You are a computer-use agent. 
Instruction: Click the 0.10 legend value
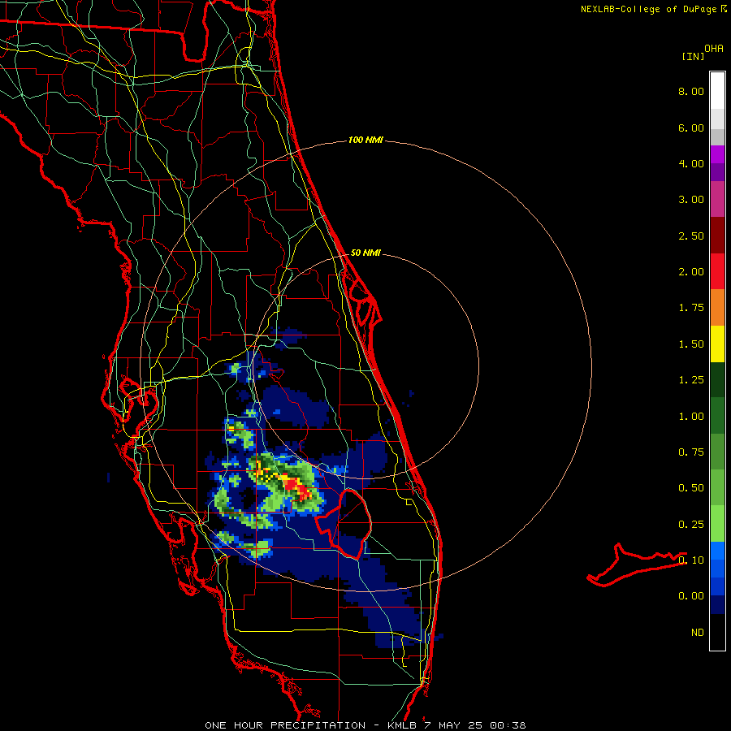[x=691, y=560]
